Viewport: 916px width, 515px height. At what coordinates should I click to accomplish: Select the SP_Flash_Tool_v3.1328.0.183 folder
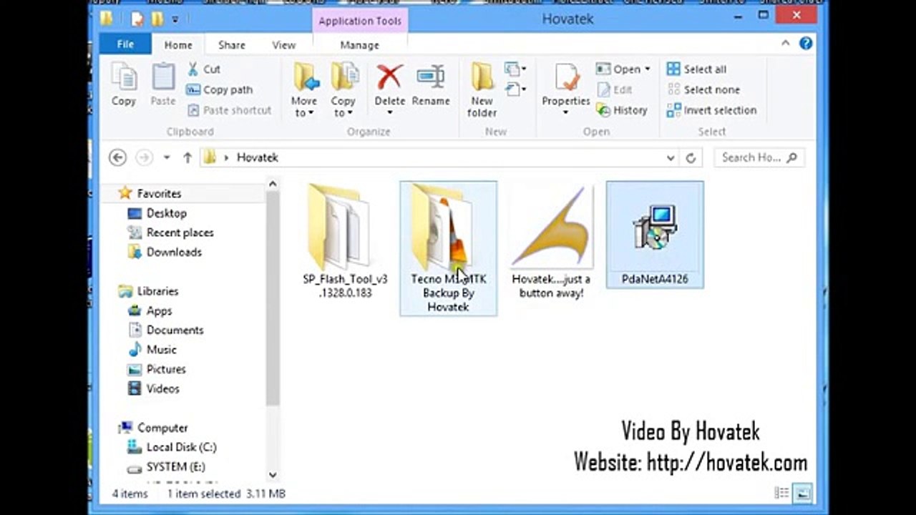345,241
